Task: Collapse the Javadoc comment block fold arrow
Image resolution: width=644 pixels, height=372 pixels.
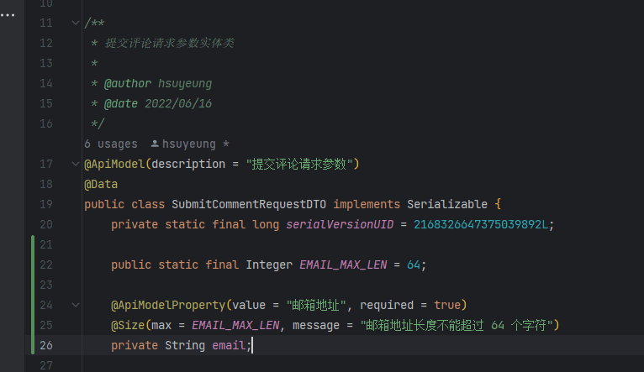Action: pyautogui.click(x=77, y=23)
